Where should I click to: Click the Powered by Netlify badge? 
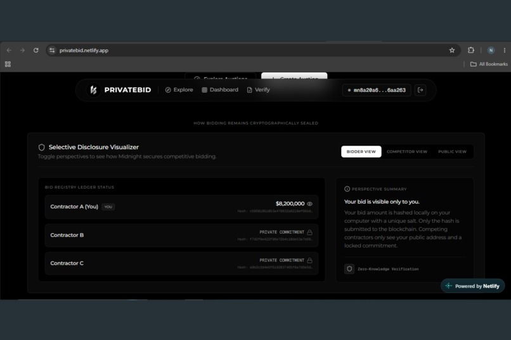pos(472,286)
